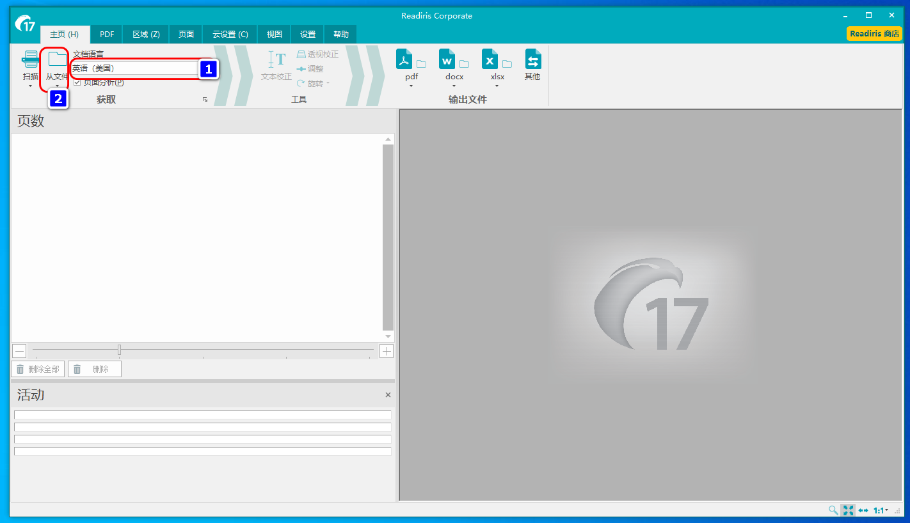
Task: Click the xlsx output file icon
Action: click(x=490, y=59)
